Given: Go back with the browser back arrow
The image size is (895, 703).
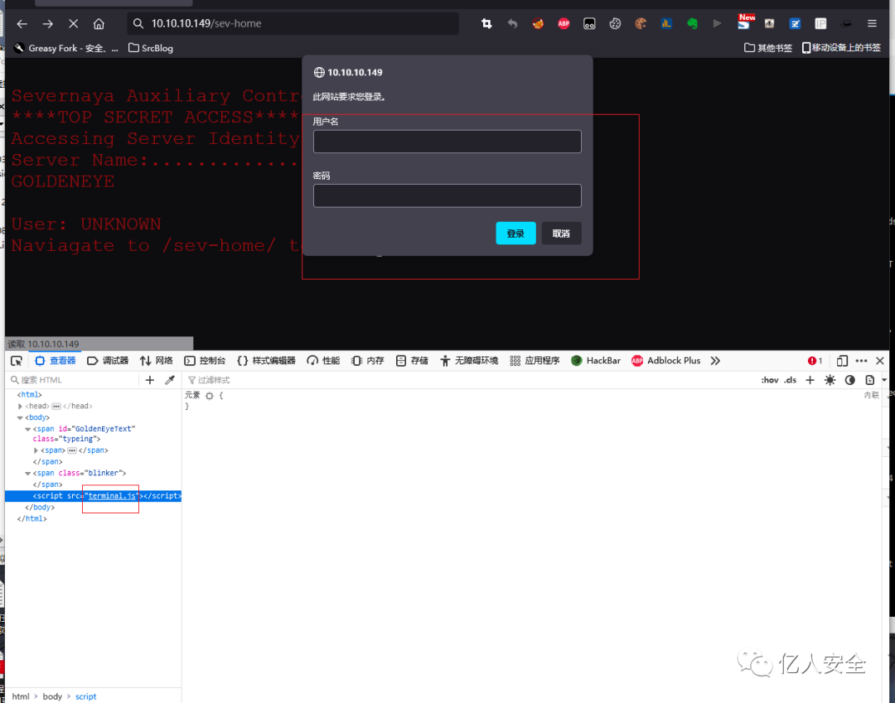Looking at the screenshot, I should point(22,24).
